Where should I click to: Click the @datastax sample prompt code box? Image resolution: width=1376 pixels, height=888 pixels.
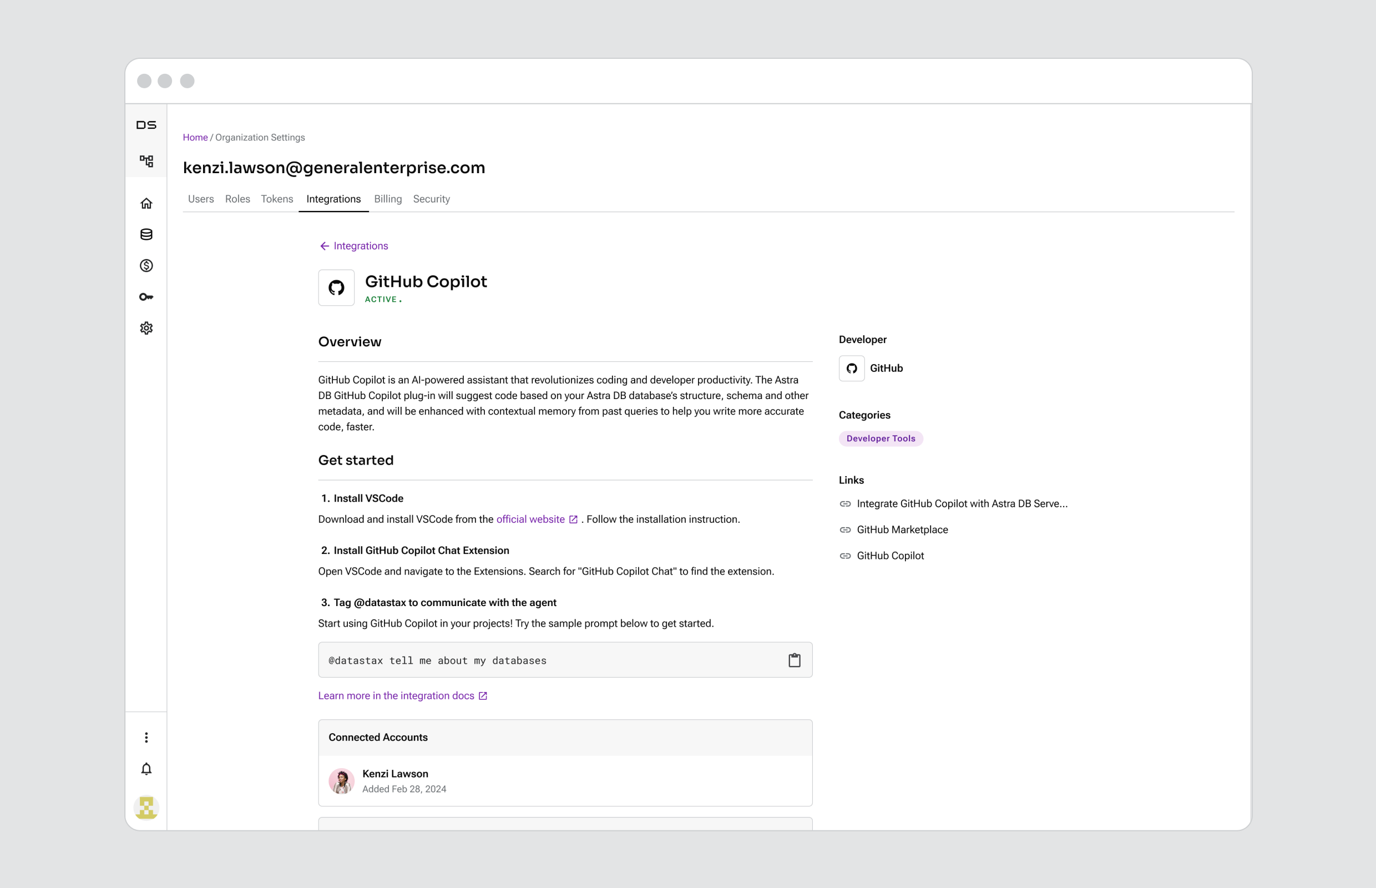565,660
